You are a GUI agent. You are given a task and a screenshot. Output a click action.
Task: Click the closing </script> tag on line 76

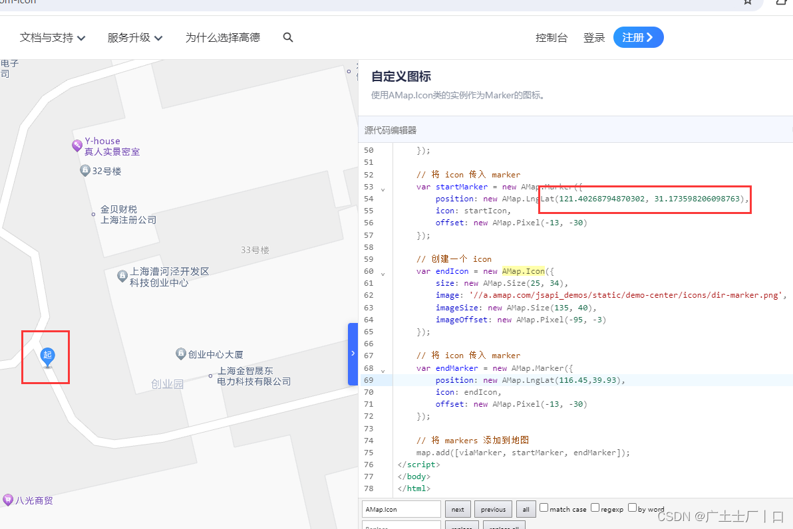pyautogui.click(x=418, y=465)
